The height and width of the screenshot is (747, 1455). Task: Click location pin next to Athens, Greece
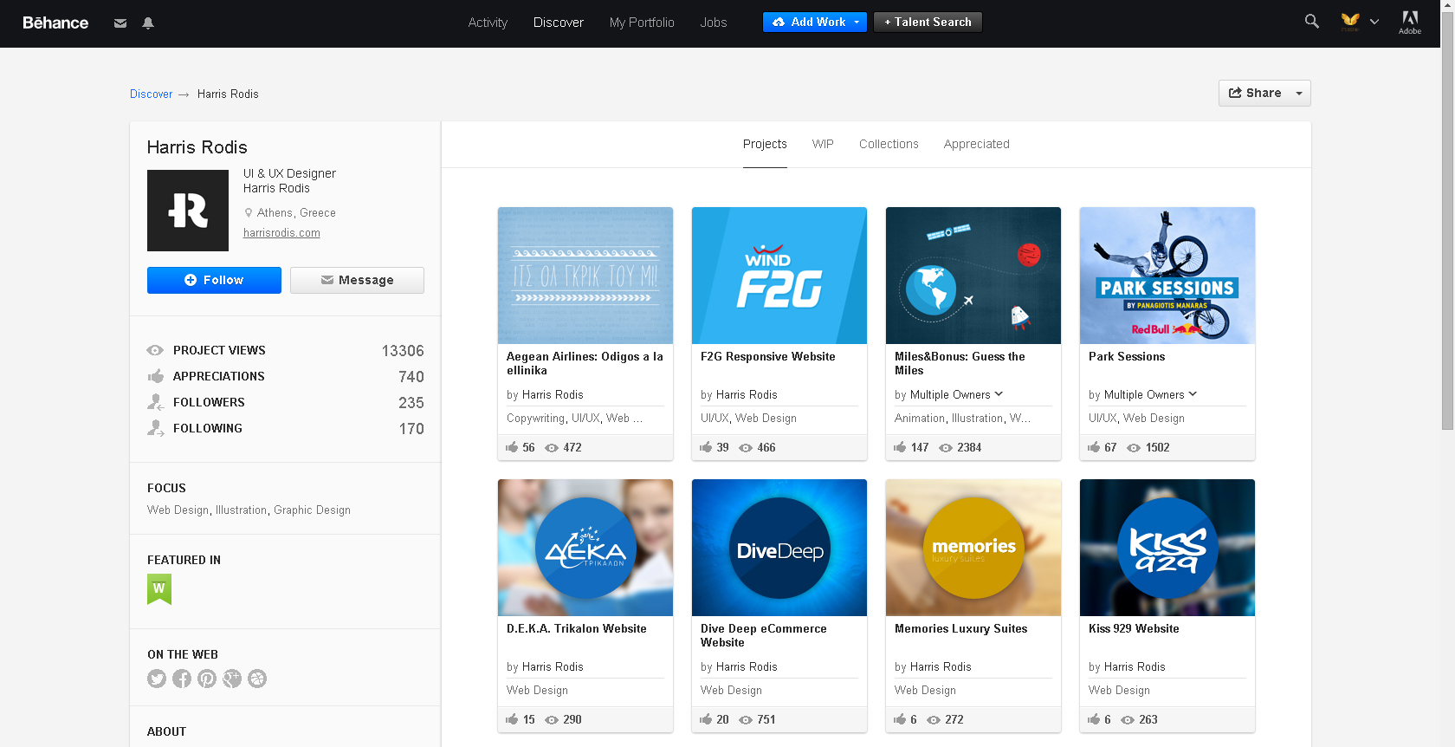click(249, 212)
